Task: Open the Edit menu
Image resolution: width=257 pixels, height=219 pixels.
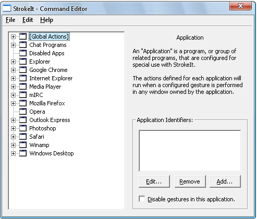Action: point(28,20)
